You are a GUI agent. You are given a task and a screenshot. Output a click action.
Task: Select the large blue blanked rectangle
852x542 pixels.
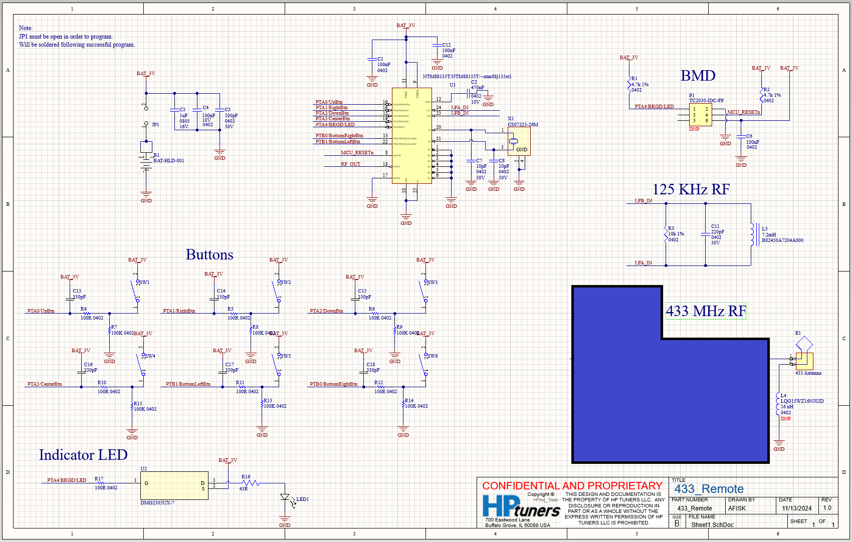click(671, 374)
